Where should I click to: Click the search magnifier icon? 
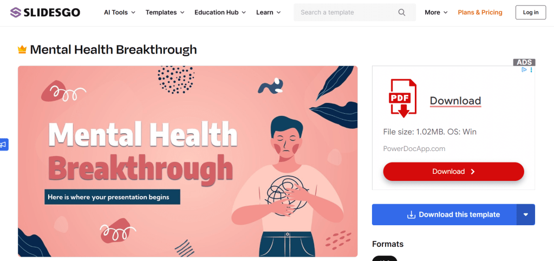[x=402, y=12]
